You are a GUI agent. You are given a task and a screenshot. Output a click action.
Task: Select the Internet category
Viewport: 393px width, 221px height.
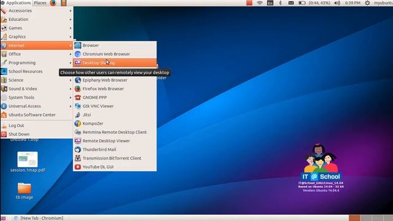pos(37,45)
